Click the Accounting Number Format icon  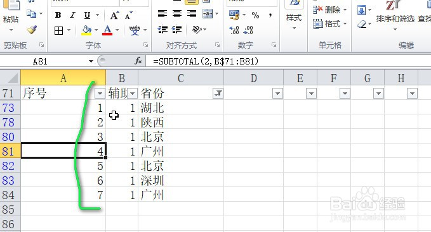coord(234,15)
